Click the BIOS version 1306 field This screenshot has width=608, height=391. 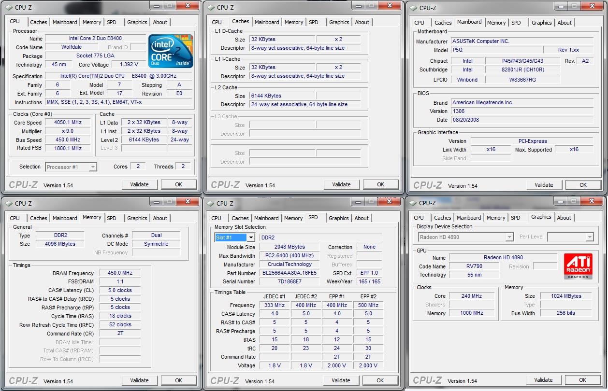click(522, 112)
